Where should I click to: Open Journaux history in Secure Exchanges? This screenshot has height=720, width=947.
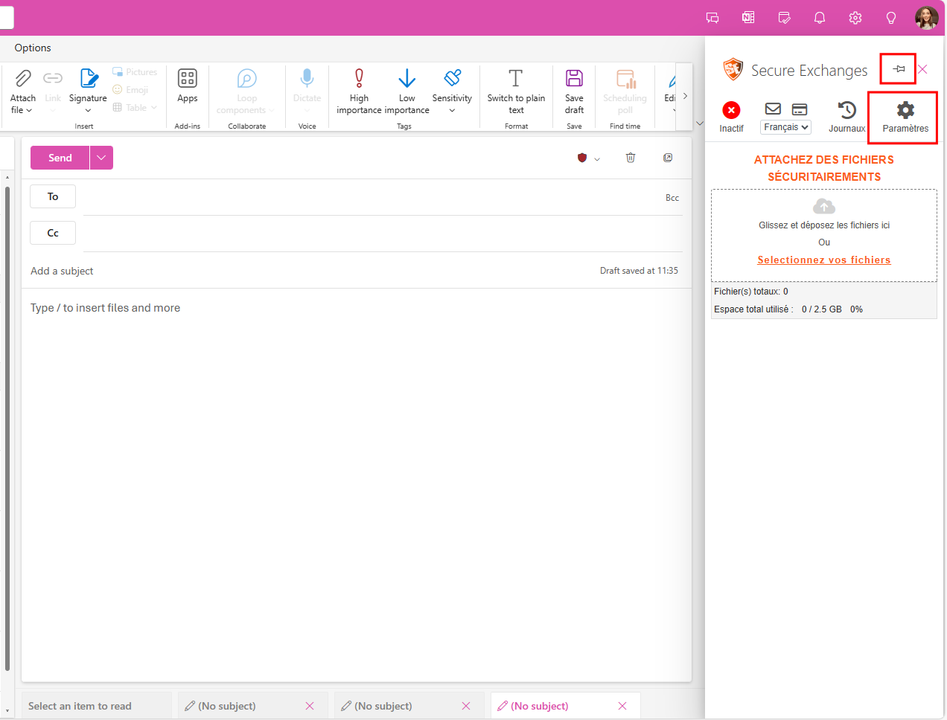[847, 117]
